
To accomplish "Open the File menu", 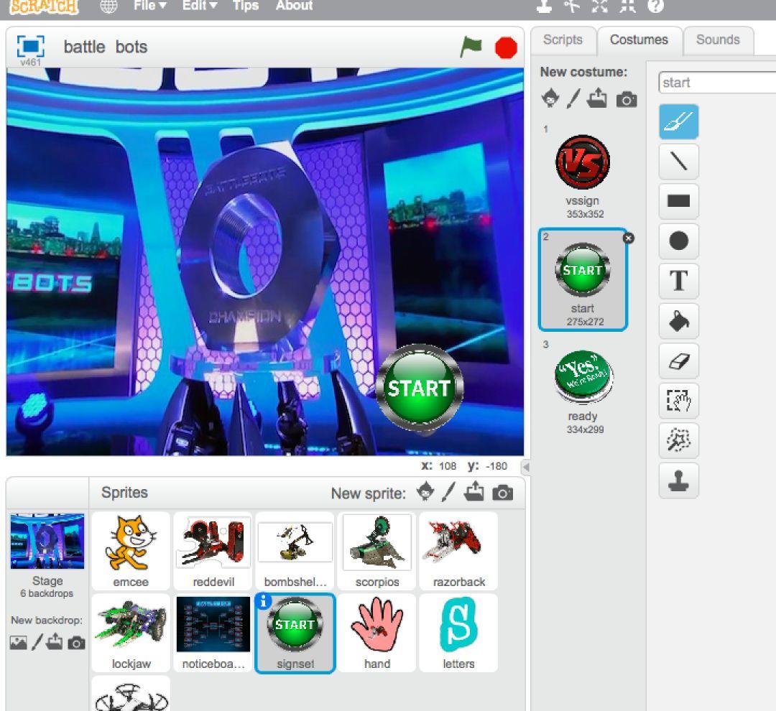I will click(x=149, y=6).
